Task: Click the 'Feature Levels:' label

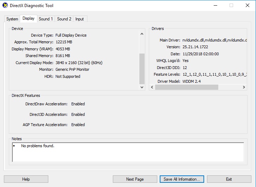Action: 167,74
